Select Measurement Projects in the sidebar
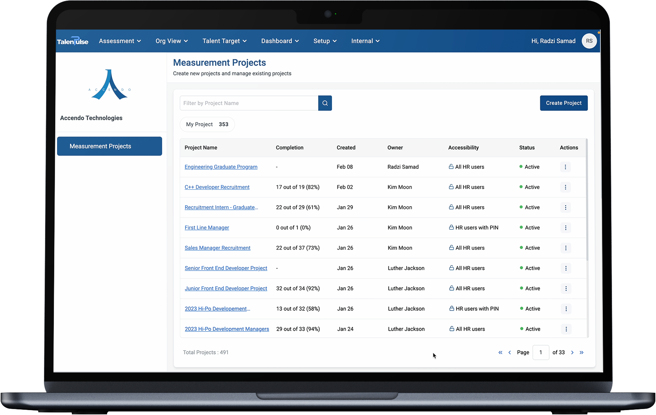This screenshot has width=656, height=415. [x=110, y=146]
